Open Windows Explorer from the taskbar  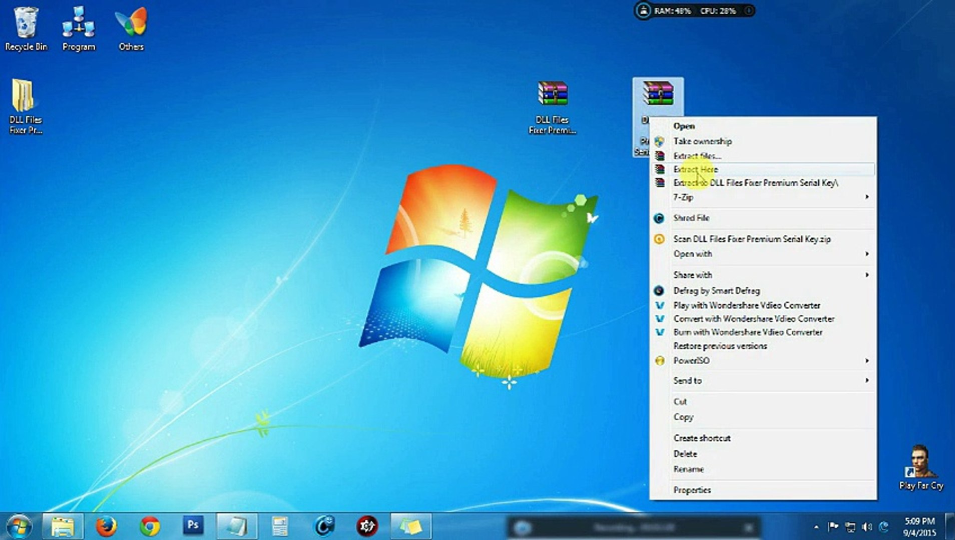63,526
